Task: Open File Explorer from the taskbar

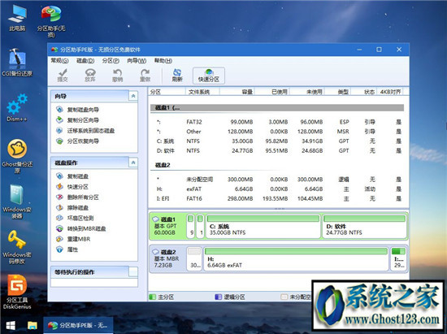Action: click(33, 325)
